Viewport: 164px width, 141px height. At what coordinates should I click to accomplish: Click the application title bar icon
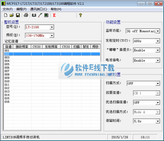point(3,3)
